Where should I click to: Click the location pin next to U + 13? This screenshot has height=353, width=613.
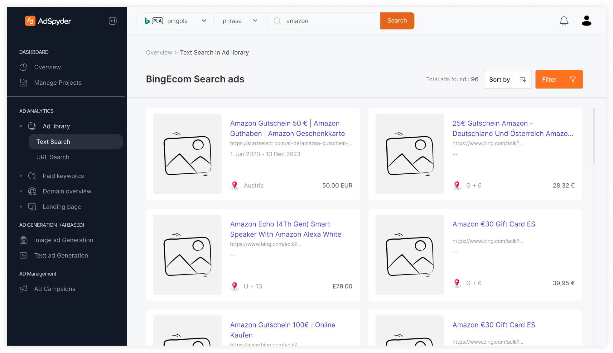(234, 286)
